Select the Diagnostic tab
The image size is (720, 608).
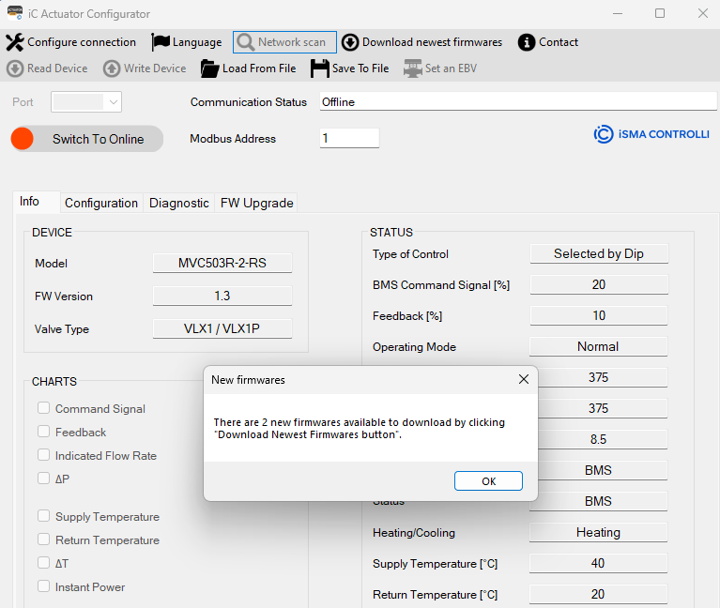point(178,203)
